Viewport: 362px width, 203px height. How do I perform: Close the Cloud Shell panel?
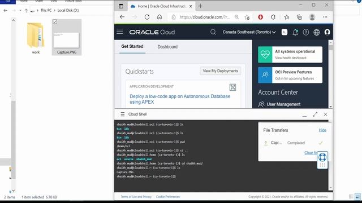325,114
